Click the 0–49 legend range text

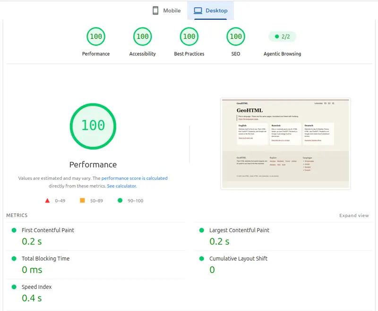pyautogui.click(x=60, y=201)
